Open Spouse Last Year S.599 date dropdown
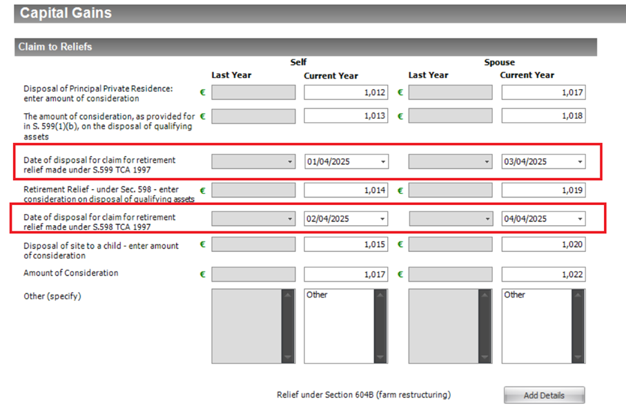This screenshot has height=417, width=626. tap(487, 162)
